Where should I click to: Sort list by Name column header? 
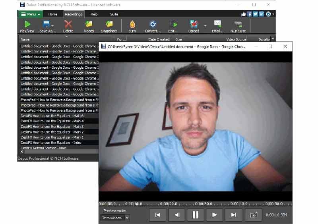point(67,39)
